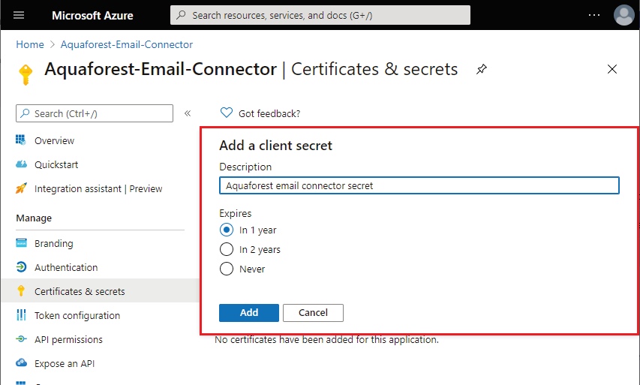Click the Overview grid icon

(x=21, y=140)
